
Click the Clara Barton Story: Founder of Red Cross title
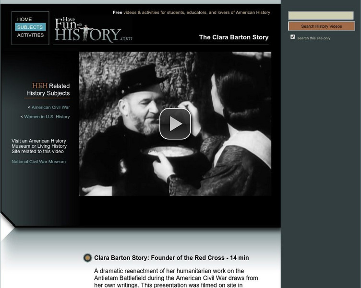(171, 258)
